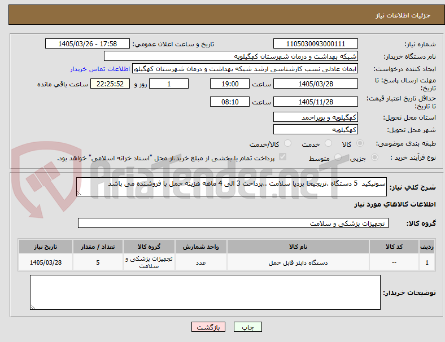This screenshot has height=342, width=445.
Task: Click the دستگاه داپلر قابل حمل cell
Action: (x=298, y=262)
